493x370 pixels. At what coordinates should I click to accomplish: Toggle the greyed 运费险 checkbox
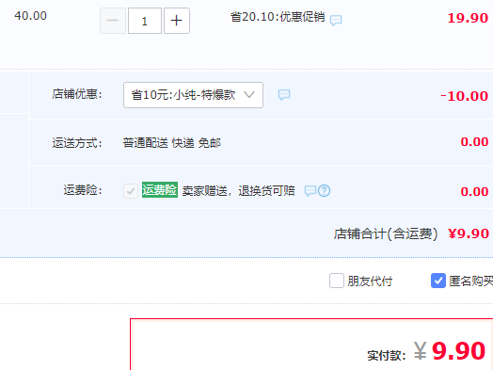131,191
